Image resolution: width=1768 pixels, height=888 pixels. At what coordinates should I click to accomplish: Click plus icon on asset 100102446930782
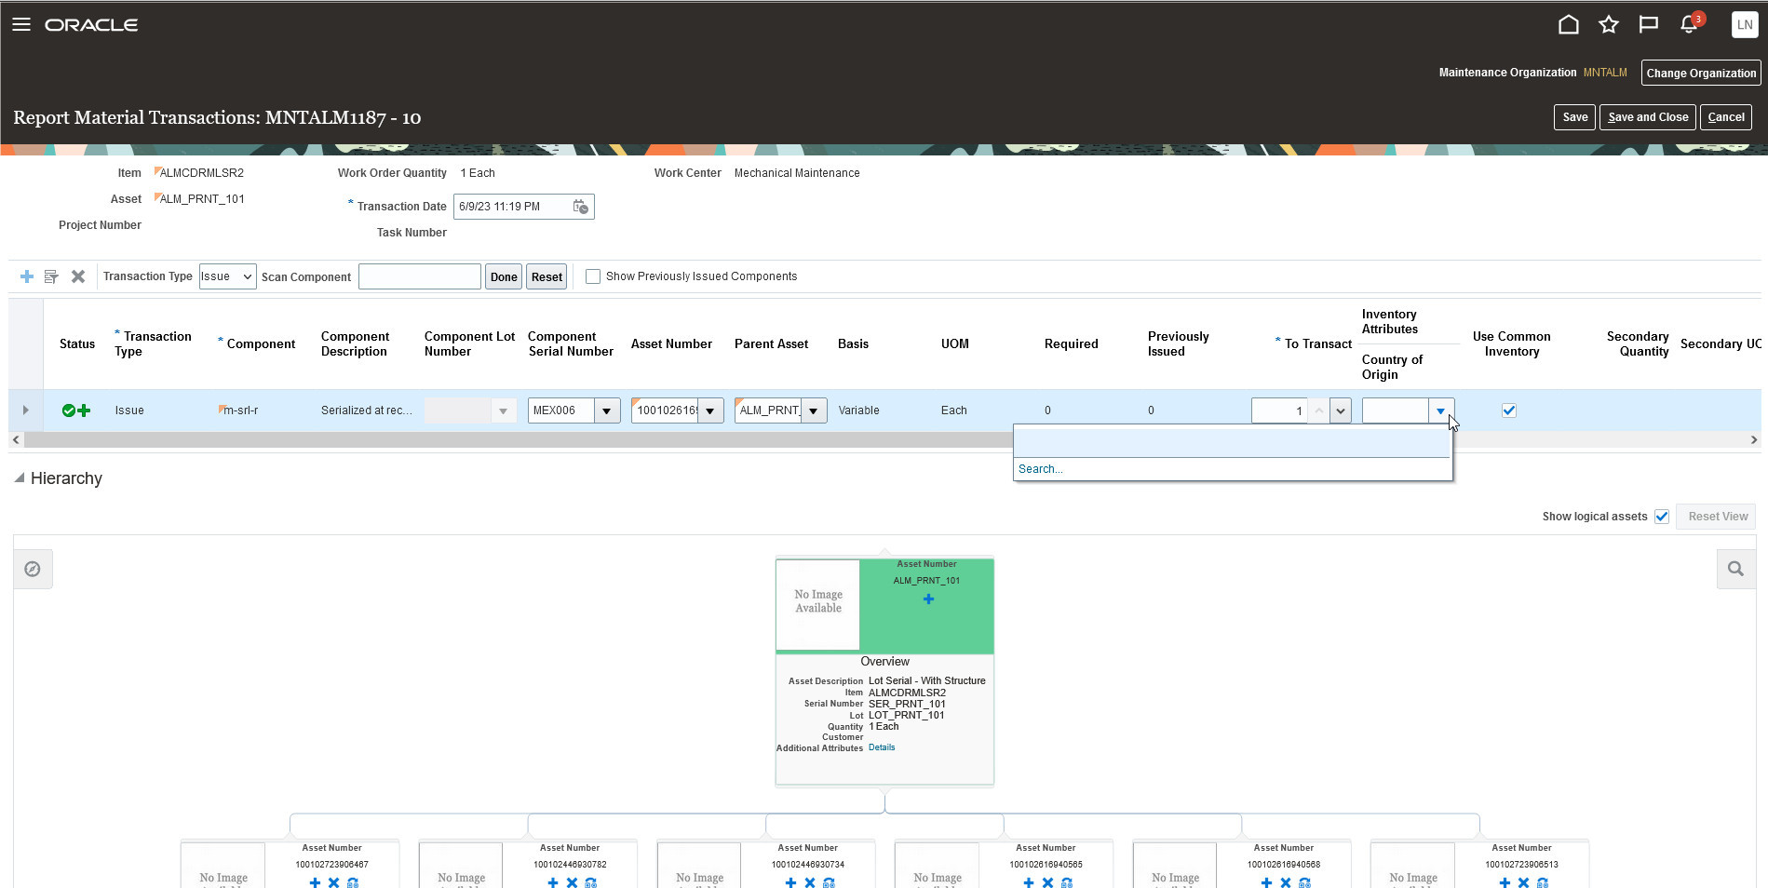[x=553, y=881]
